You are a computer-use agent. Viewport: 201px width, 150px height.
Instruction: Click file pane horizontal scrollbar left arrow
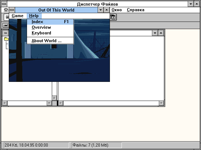point(61,103)
